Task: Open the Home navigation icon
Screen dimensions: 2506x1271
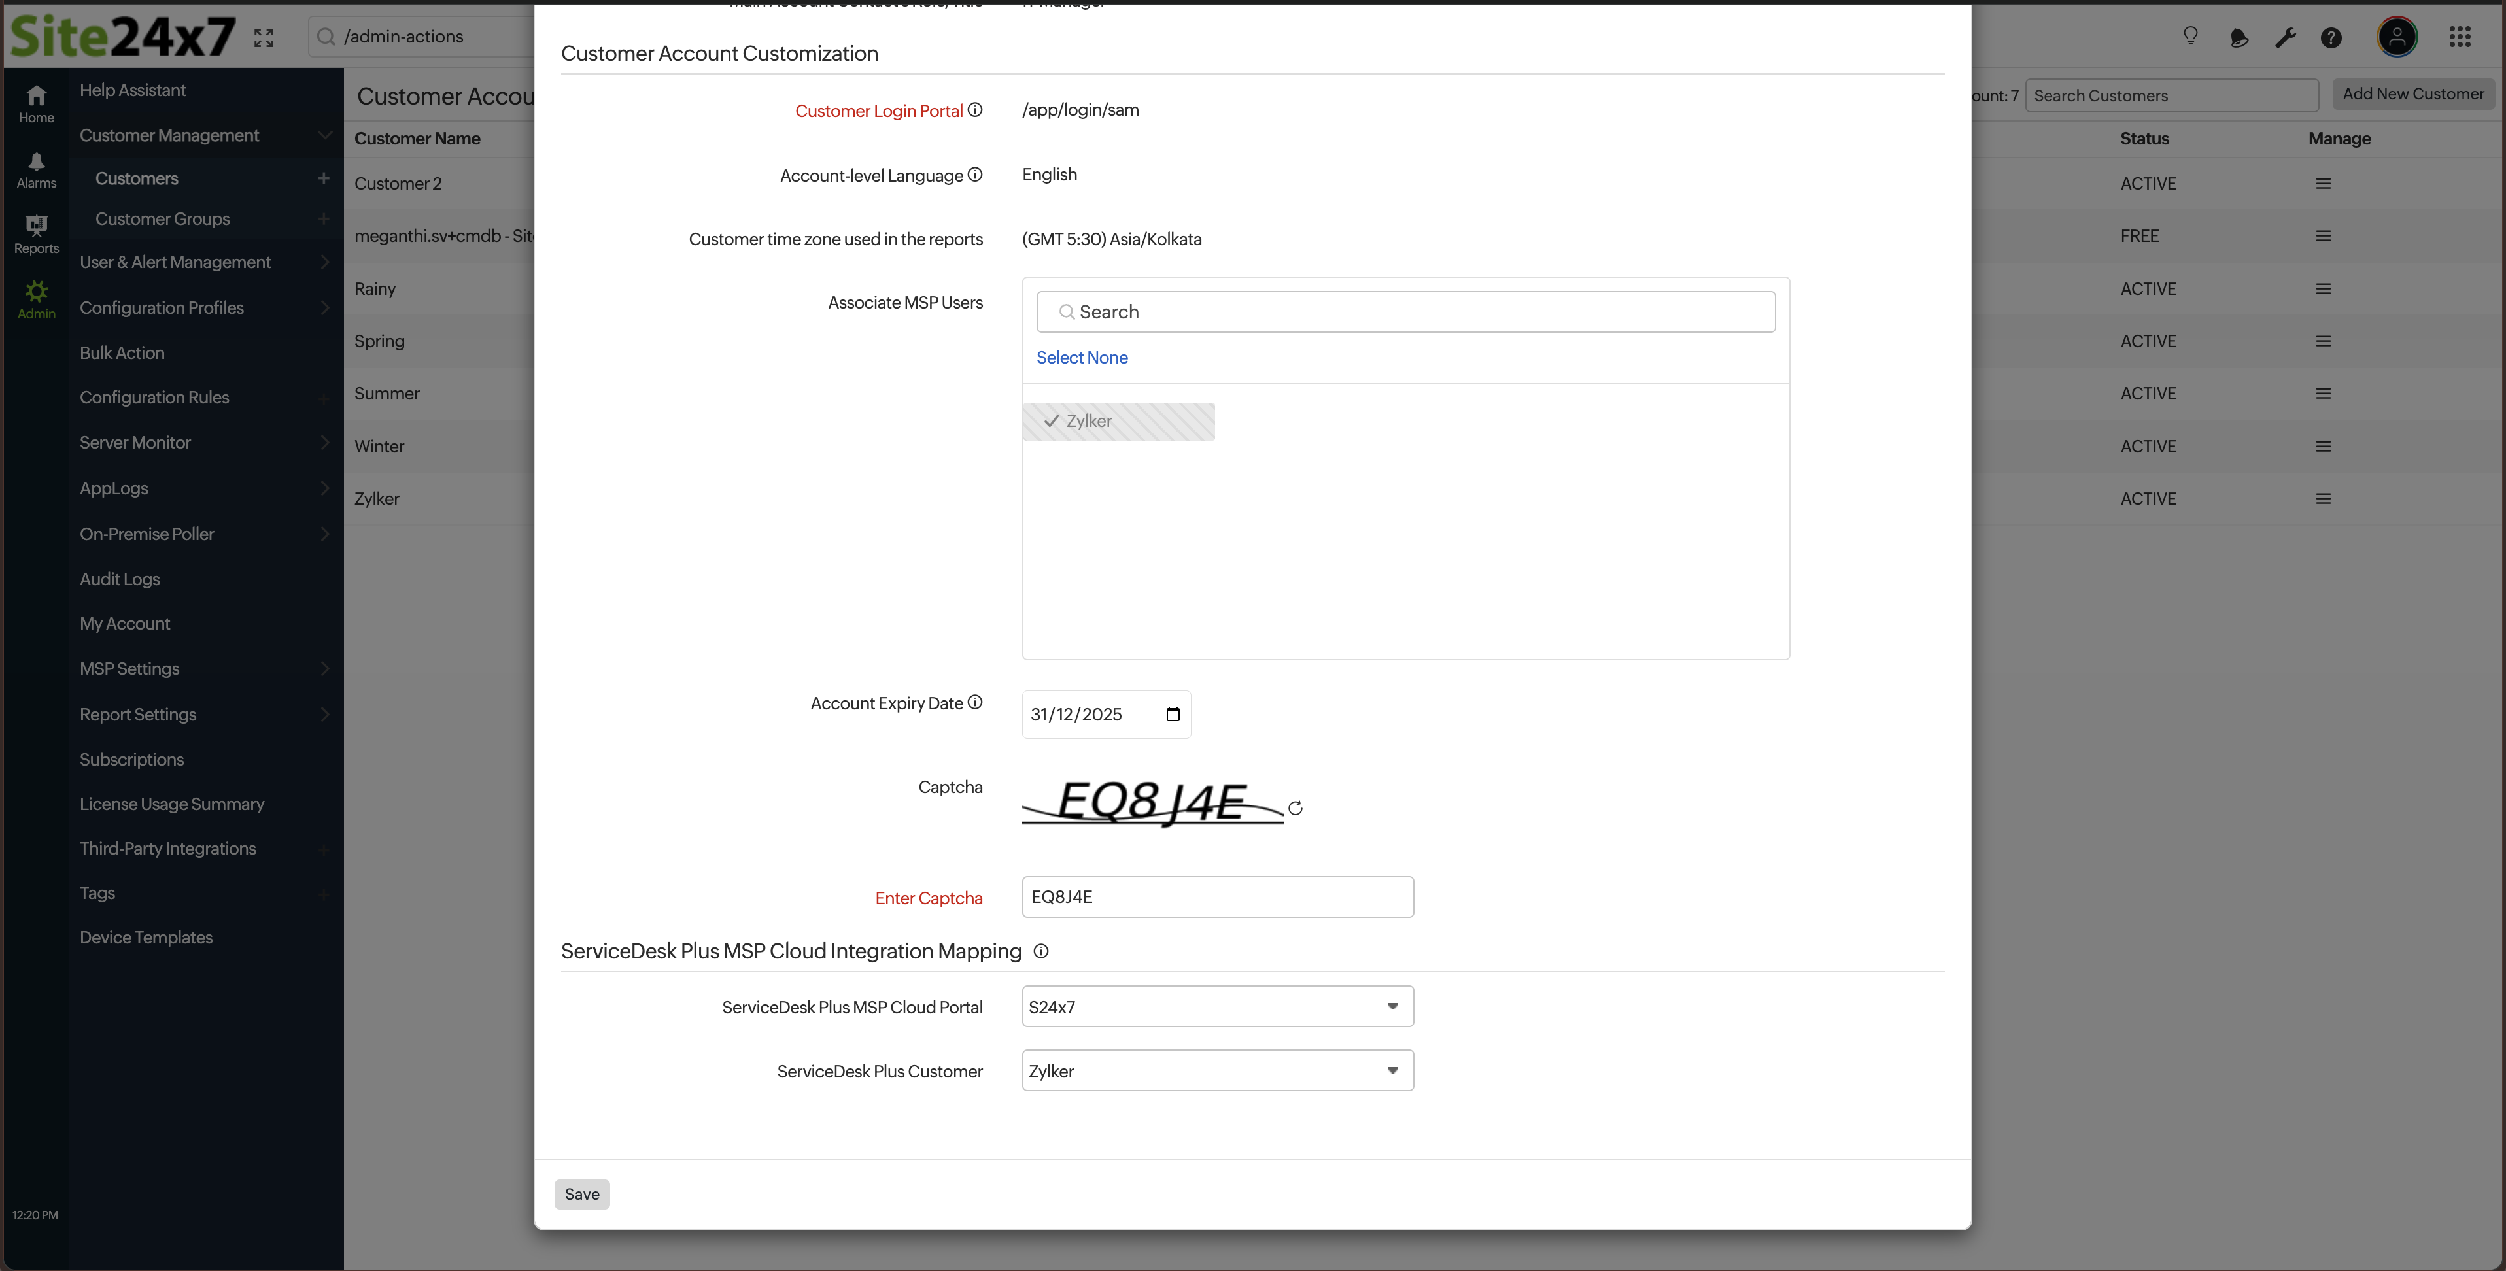Action: pos(36,95)
